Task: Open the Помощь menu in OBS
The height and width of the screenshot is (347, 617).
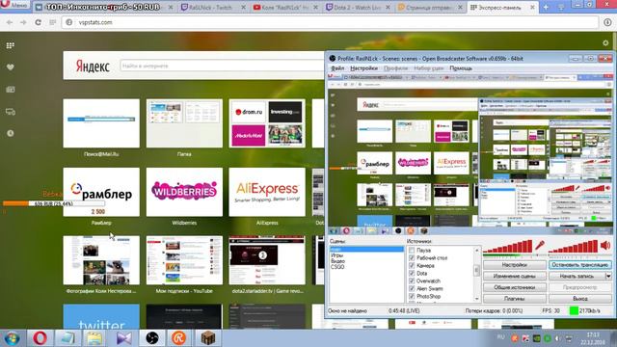Action: pos(461,68)
